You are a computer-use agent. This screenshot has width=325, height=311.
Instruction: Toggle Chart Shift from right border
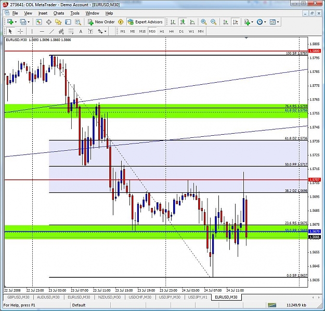tap(236, 22)
